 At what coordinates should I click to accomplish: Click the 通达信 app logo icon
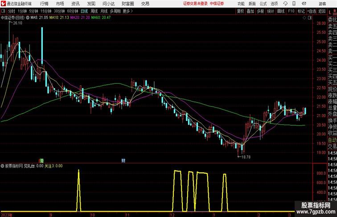pyautogui.click(x=3, y=4)
